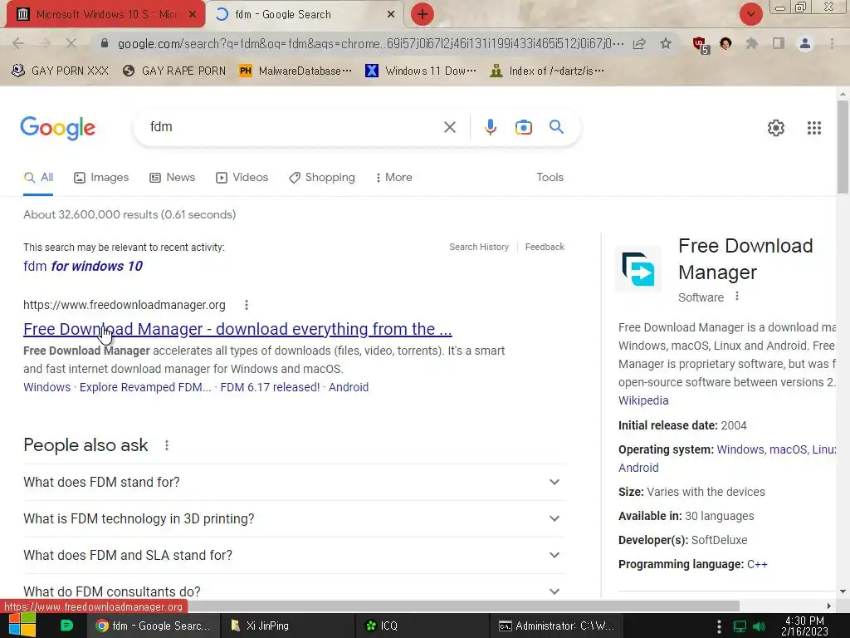Image resolution: width=850 pixels, height=638 pixels.
Task: Open Google quick settings gear
Action: click(776, 128)
